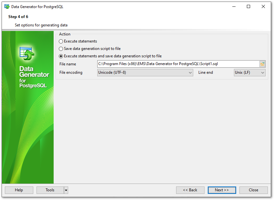Expand the Tools dropdown arrow
274x200 pixels.
click(x=66, y=190)
